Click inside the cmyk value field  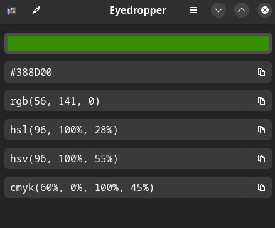click(x=127, y=187)
